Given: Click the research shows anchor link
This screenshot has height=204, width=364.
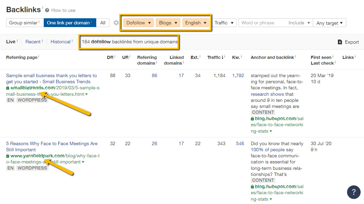Looking at the screenshot, I should click(x=267, y=94).
